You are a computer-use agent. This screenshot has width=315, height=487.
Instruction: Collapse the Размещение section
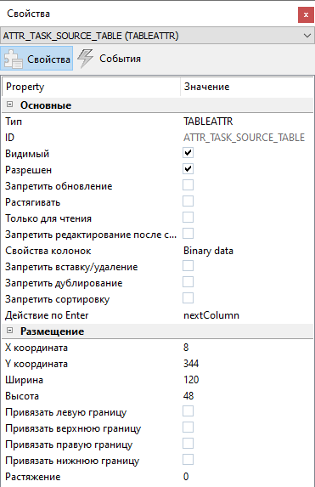coord(9,331)
